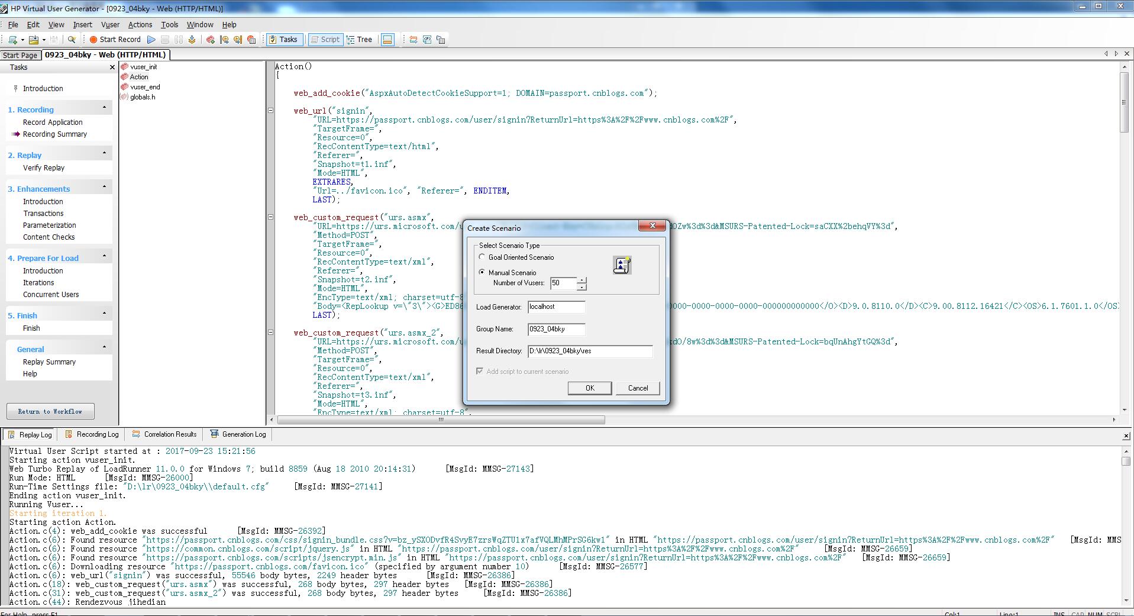Open the Actions menu
This screenshot has width=1134, height=616.
click(x=140, y=24)
